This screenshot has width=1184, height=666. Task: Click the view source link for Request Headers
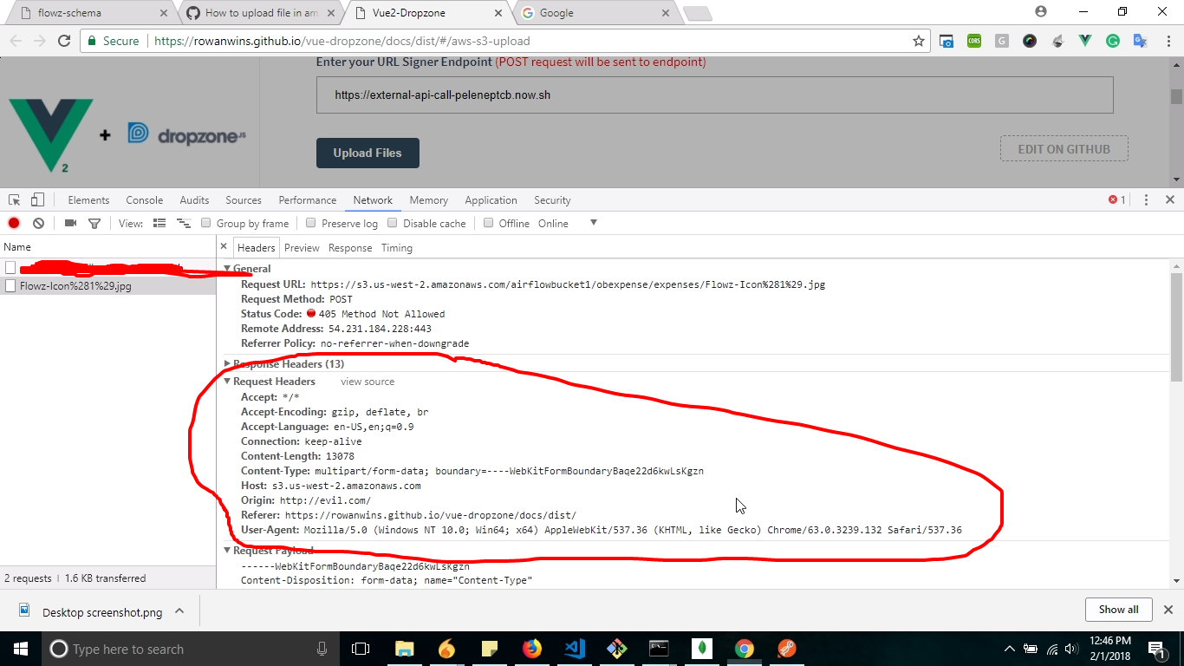pos(367,382)
